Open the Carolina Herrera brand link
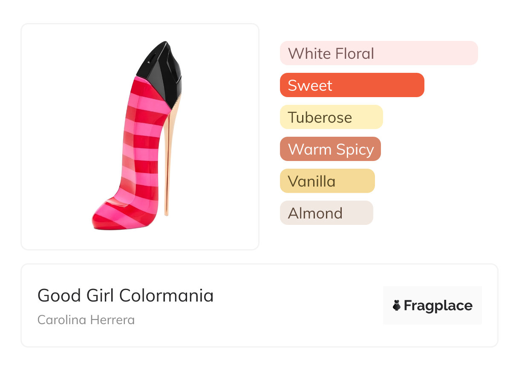 coord(86,320)
